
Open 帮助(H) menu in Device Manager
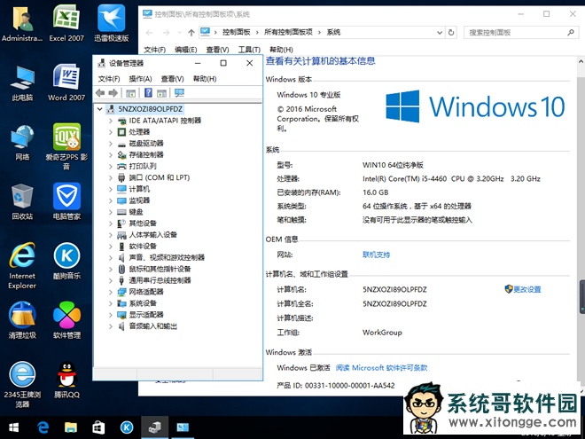205,79
